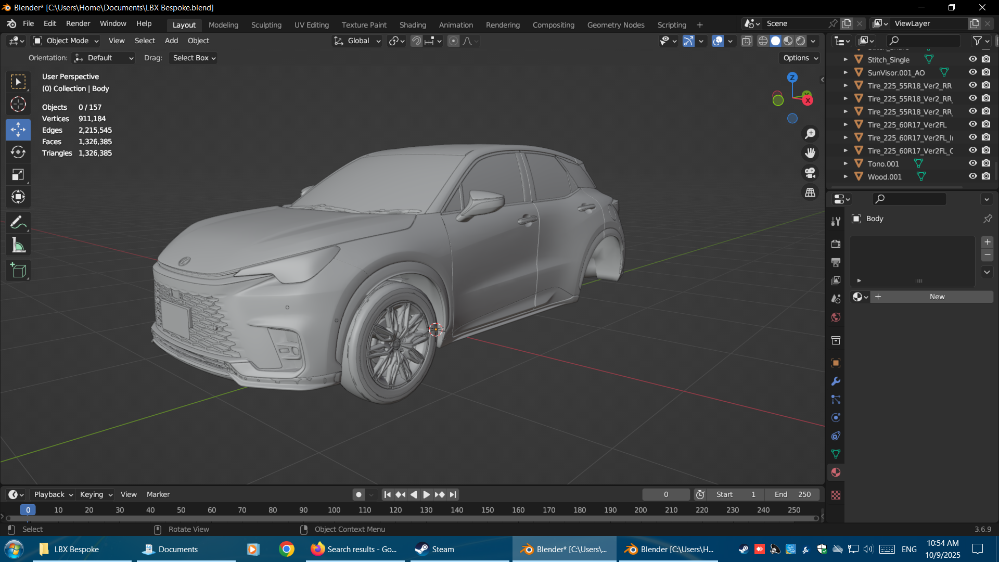Disable rendering for Stitch_Single
Viewport: 999px width, 562px height.
coord(986,59)
